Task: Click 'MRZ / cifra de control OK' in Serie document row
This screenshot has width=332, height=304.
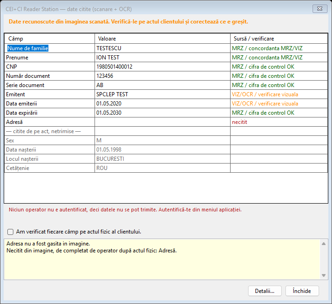Action: point(263,85)
